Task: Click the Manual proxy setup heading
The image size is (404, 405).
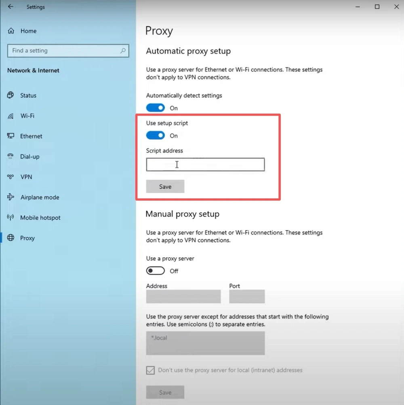Action: click(183, 214)
